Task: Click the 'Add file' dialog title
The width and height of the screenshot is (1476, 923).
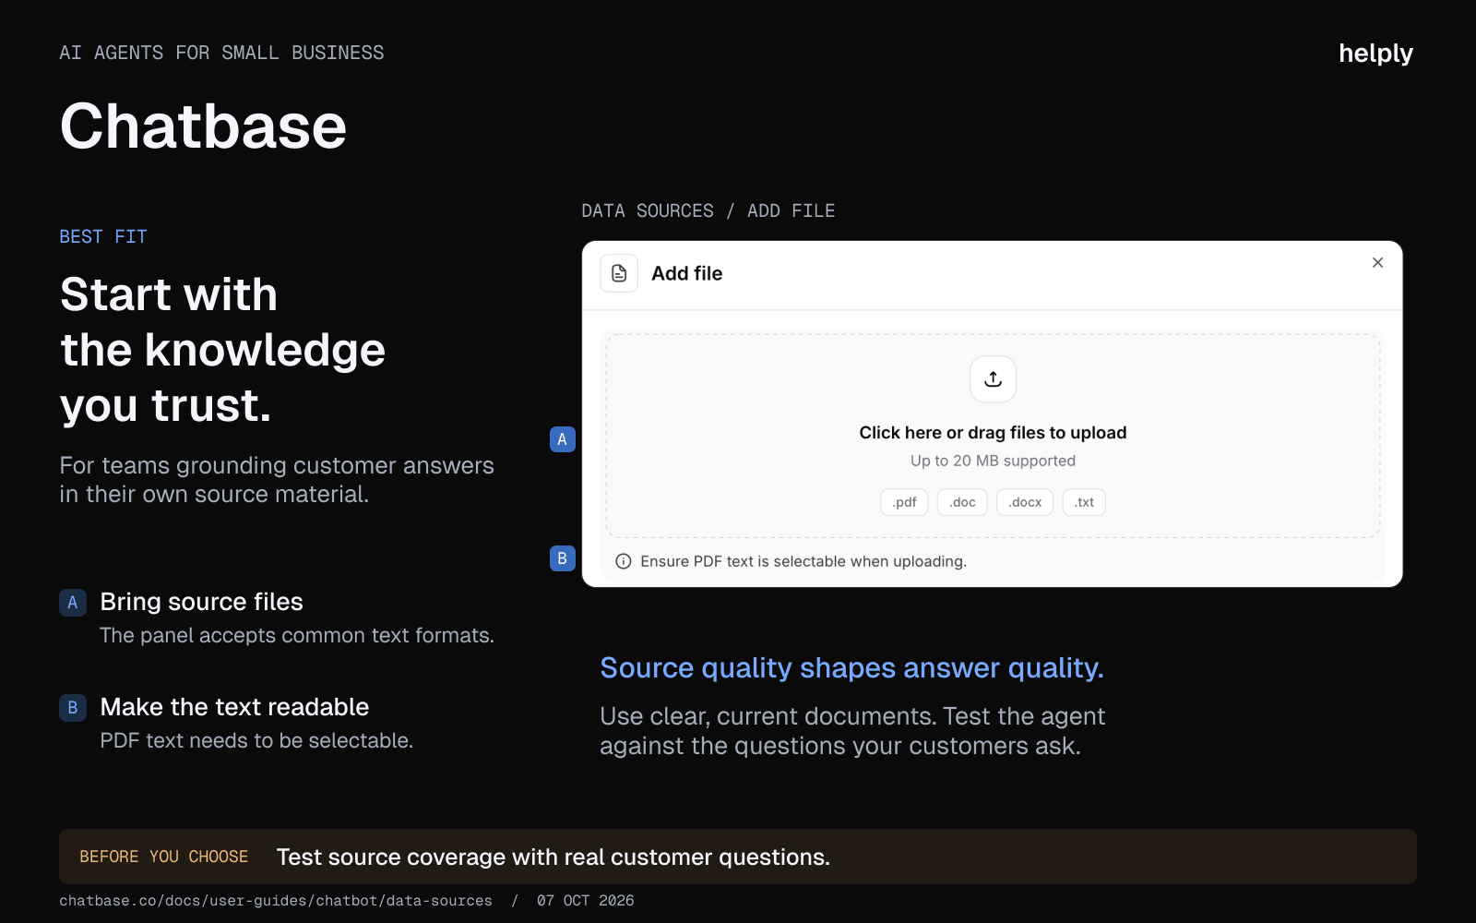Action: (x=686, y=273)
